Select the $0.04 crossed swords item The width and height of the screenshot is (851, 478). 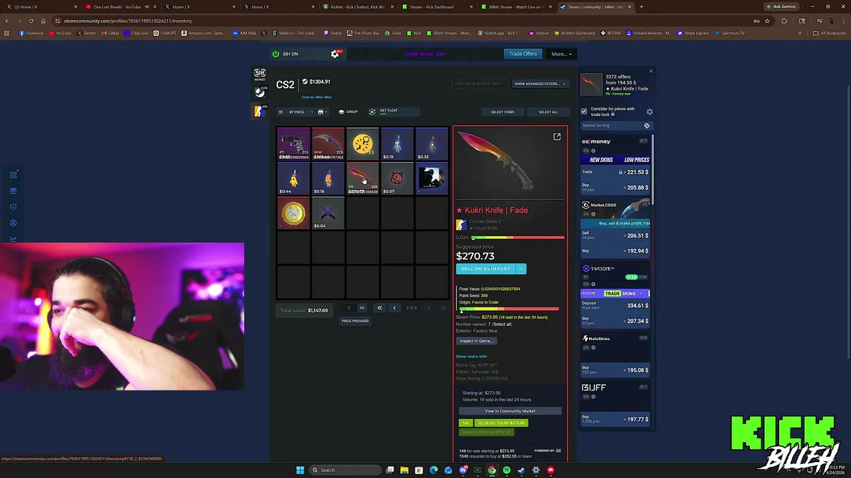[328, 213]
